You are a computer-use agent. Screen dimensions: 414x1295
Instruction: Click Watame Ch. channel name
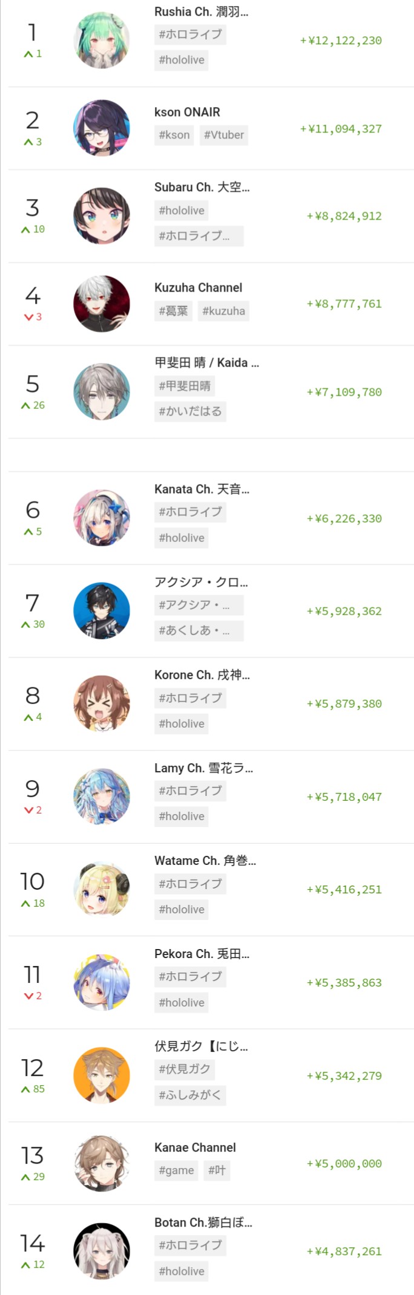coord(205,860)
